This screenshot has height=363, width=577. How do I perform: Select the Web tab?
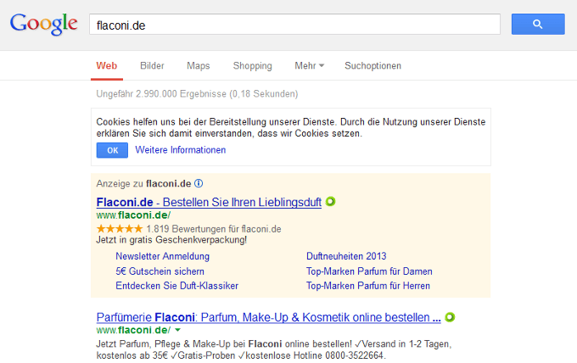[x=107, y=66]
